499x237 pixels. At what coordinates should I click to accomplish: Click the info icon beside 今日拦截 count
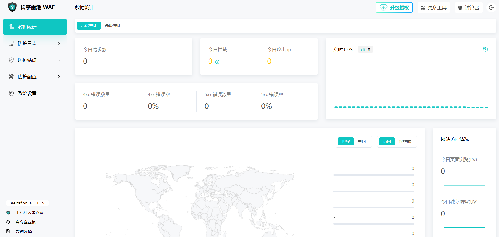click(x=217, y=62)
